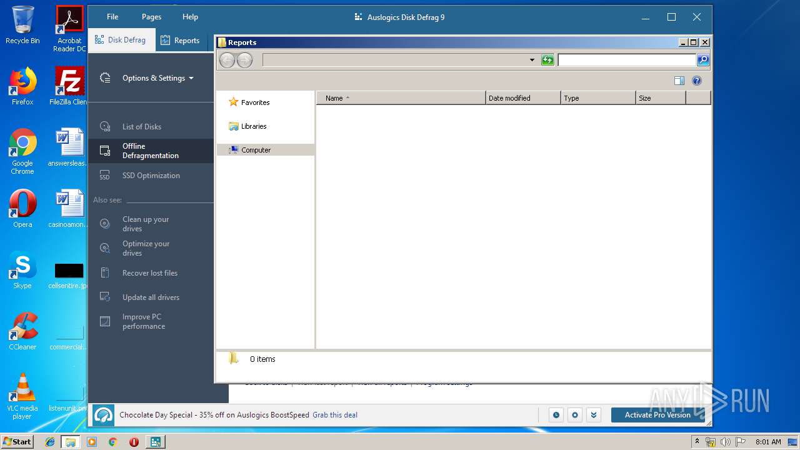Viewport: 800px width, 450px height.
Task: Open the Improve PC performance link
Action: click(x=144, y=321)
